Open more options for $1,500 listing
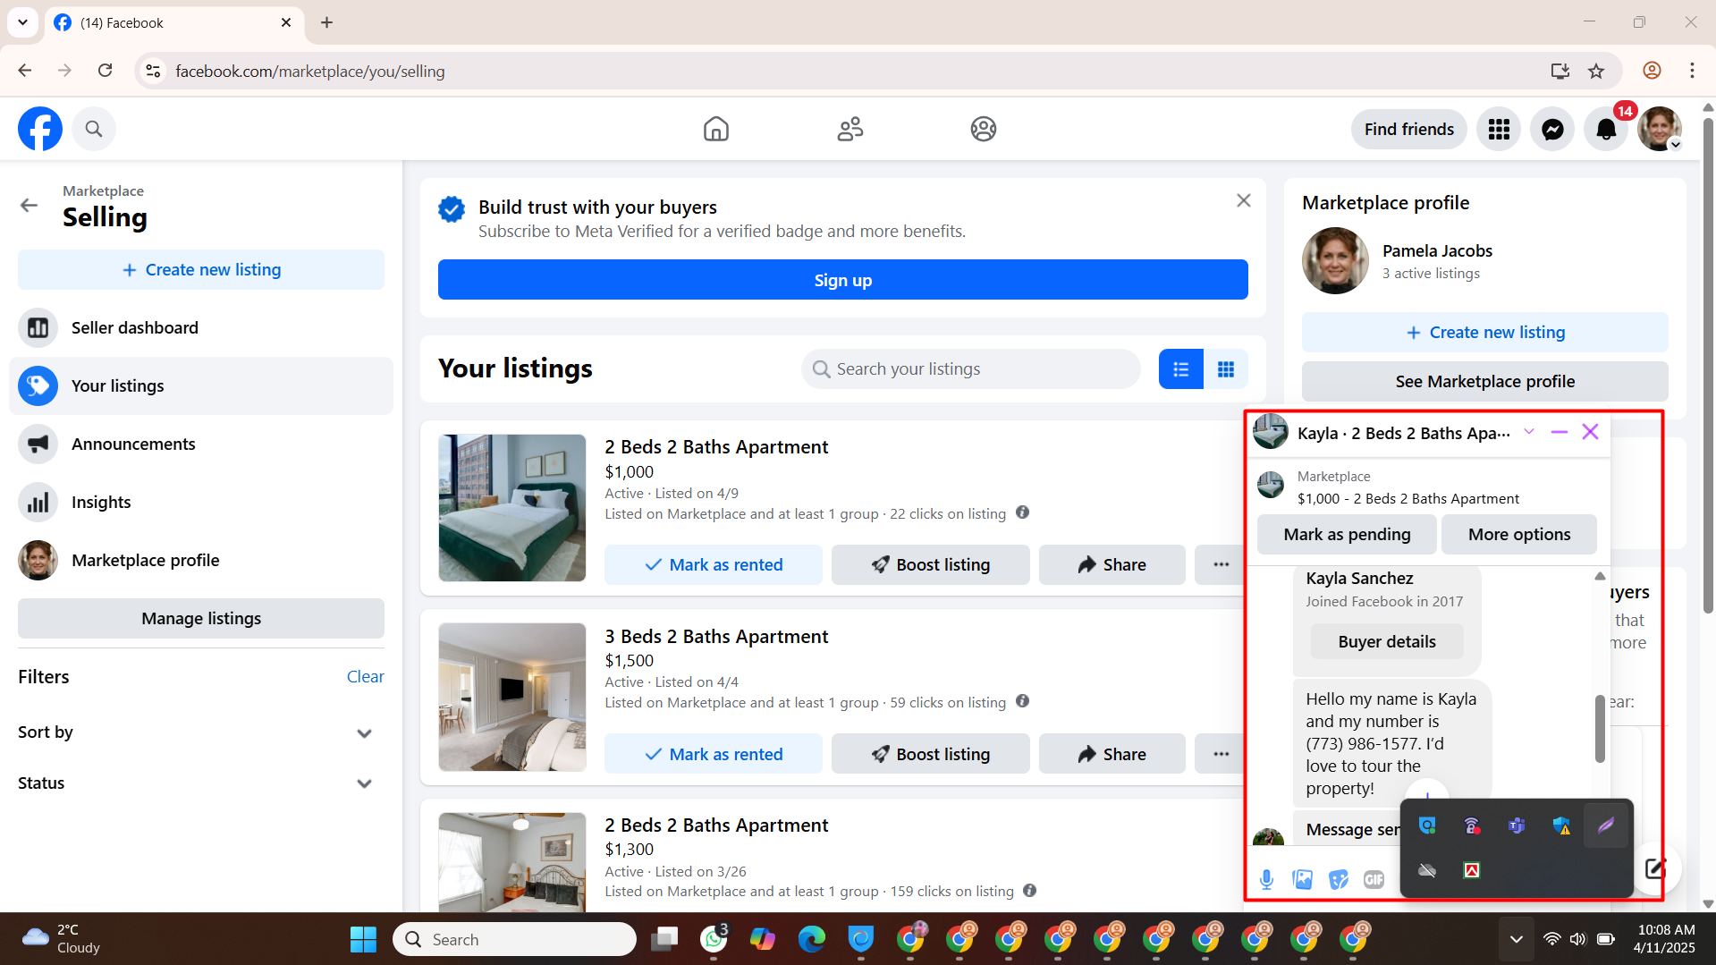This screenshot has height=965, width=1716. [x=1221, y=754]
